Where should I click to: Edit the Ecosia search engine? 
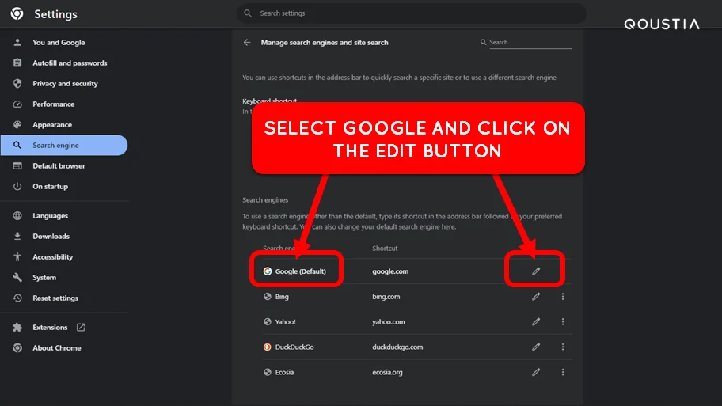click(x=536, y=372)
